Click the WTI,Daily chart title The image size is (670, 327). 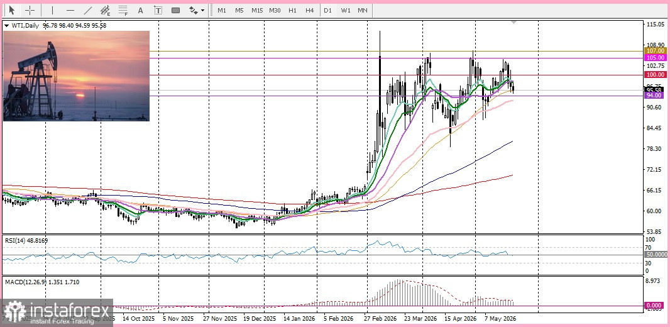[x=25, y=26]
